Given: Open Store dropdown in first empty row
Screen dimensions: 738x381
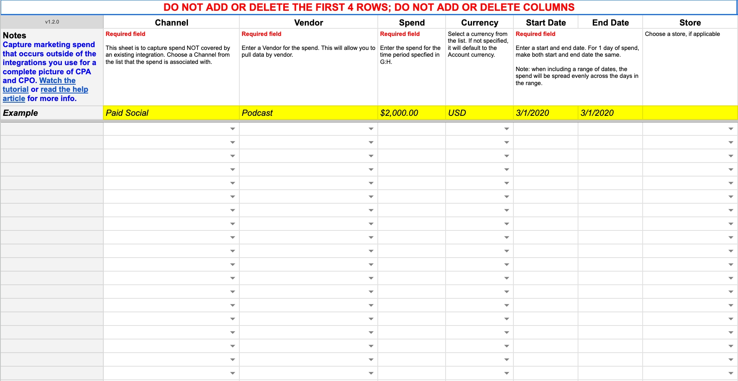Looking at the screenshot, I should [x=730, y=129].
